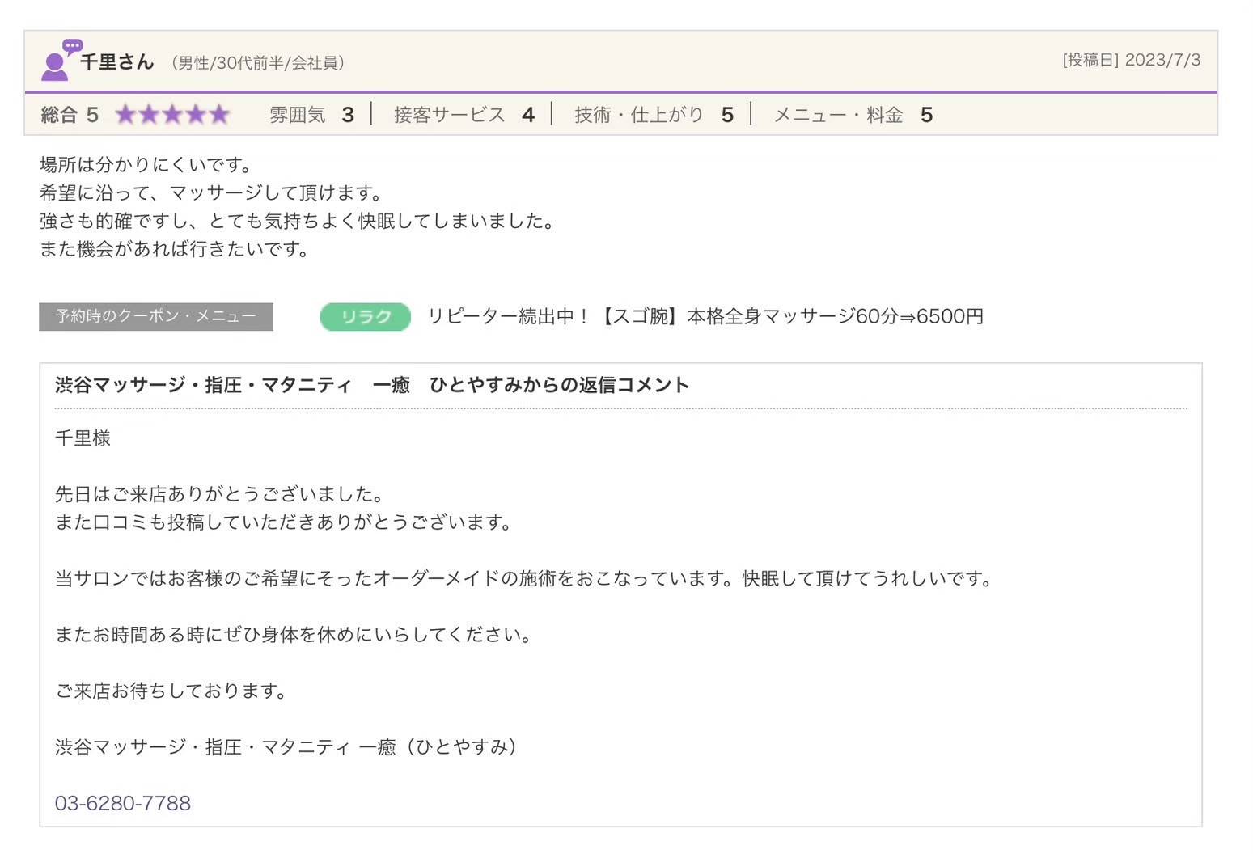Click the 予約時のクーポン・メニュー label
This screenshot has height=854, width=1253.
pyautogui.click(x=156, y=316)
